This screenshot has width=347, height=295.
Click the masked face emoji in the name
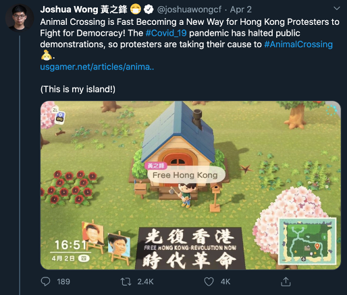click(136, 9)
